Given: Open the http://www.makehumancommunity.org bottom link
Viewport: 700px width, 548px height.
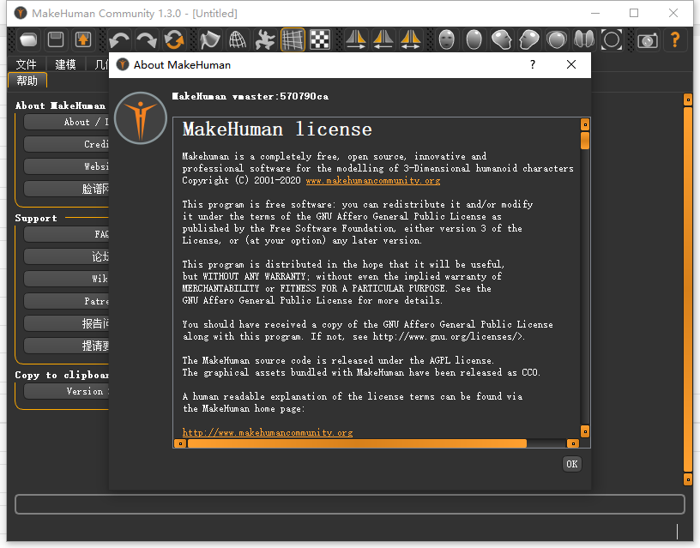Looking at the screenshot, I should (x=268, y=432).
